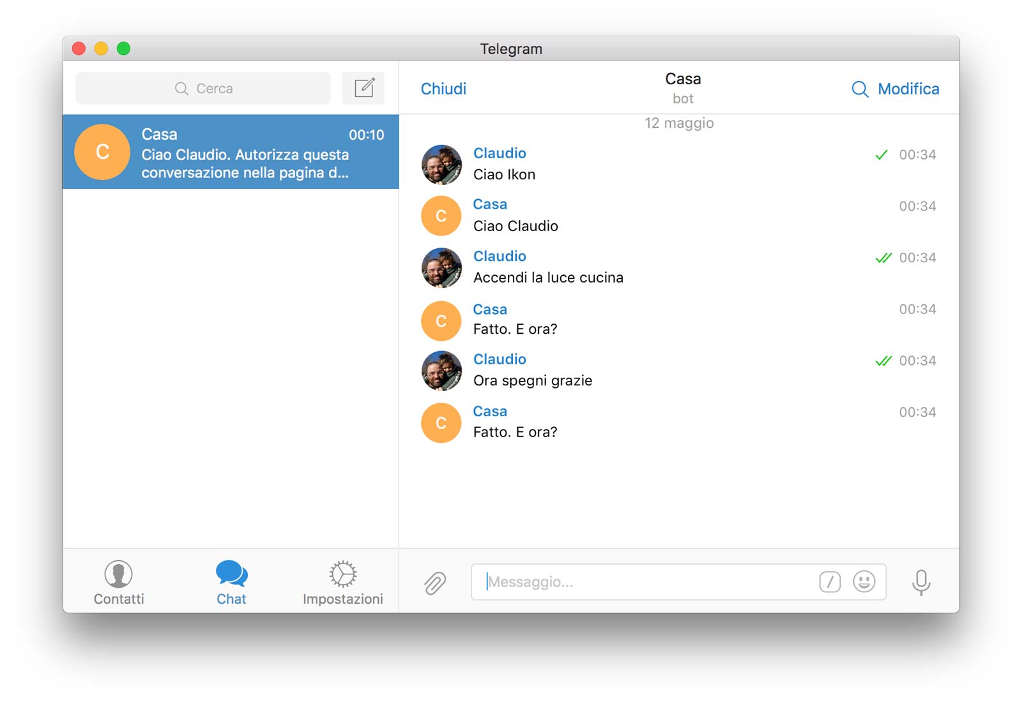Click the message 'Ciao Ikon'
Viewport: 1022px width, 702px height.
pyautogui.click(x=504, y=174)
